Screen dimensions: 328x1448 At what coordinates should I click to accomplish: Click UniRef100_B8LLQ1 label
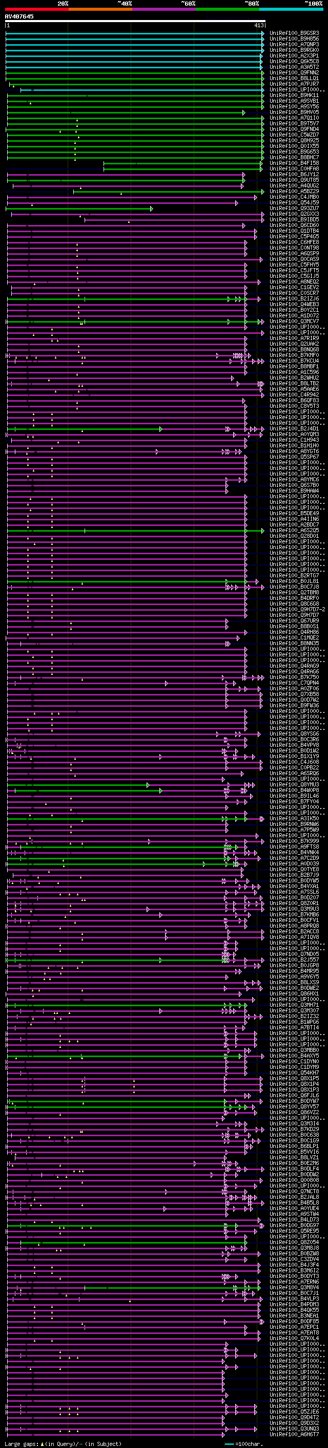click(294, 78)
